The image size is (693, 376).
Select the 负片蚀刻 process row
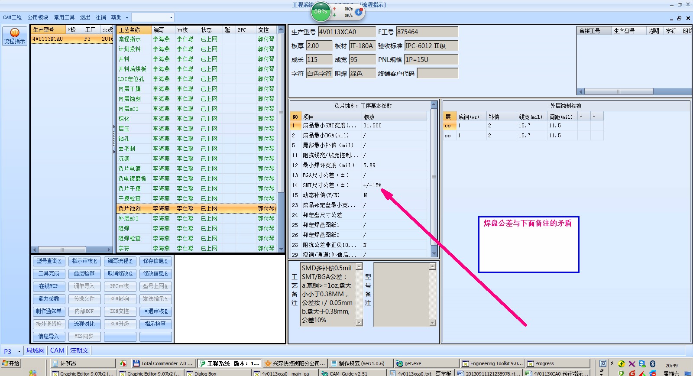tap(197, 208)
